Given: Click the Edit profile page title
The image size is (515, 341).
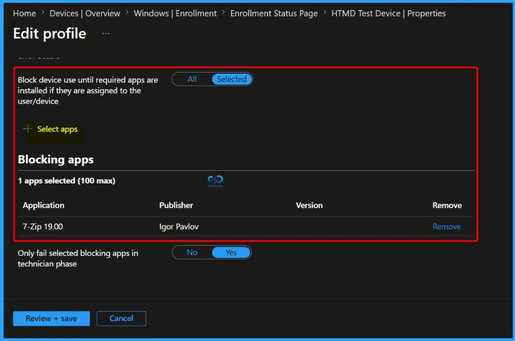Looking at the screenshot, I should click(x=50, y=33).
